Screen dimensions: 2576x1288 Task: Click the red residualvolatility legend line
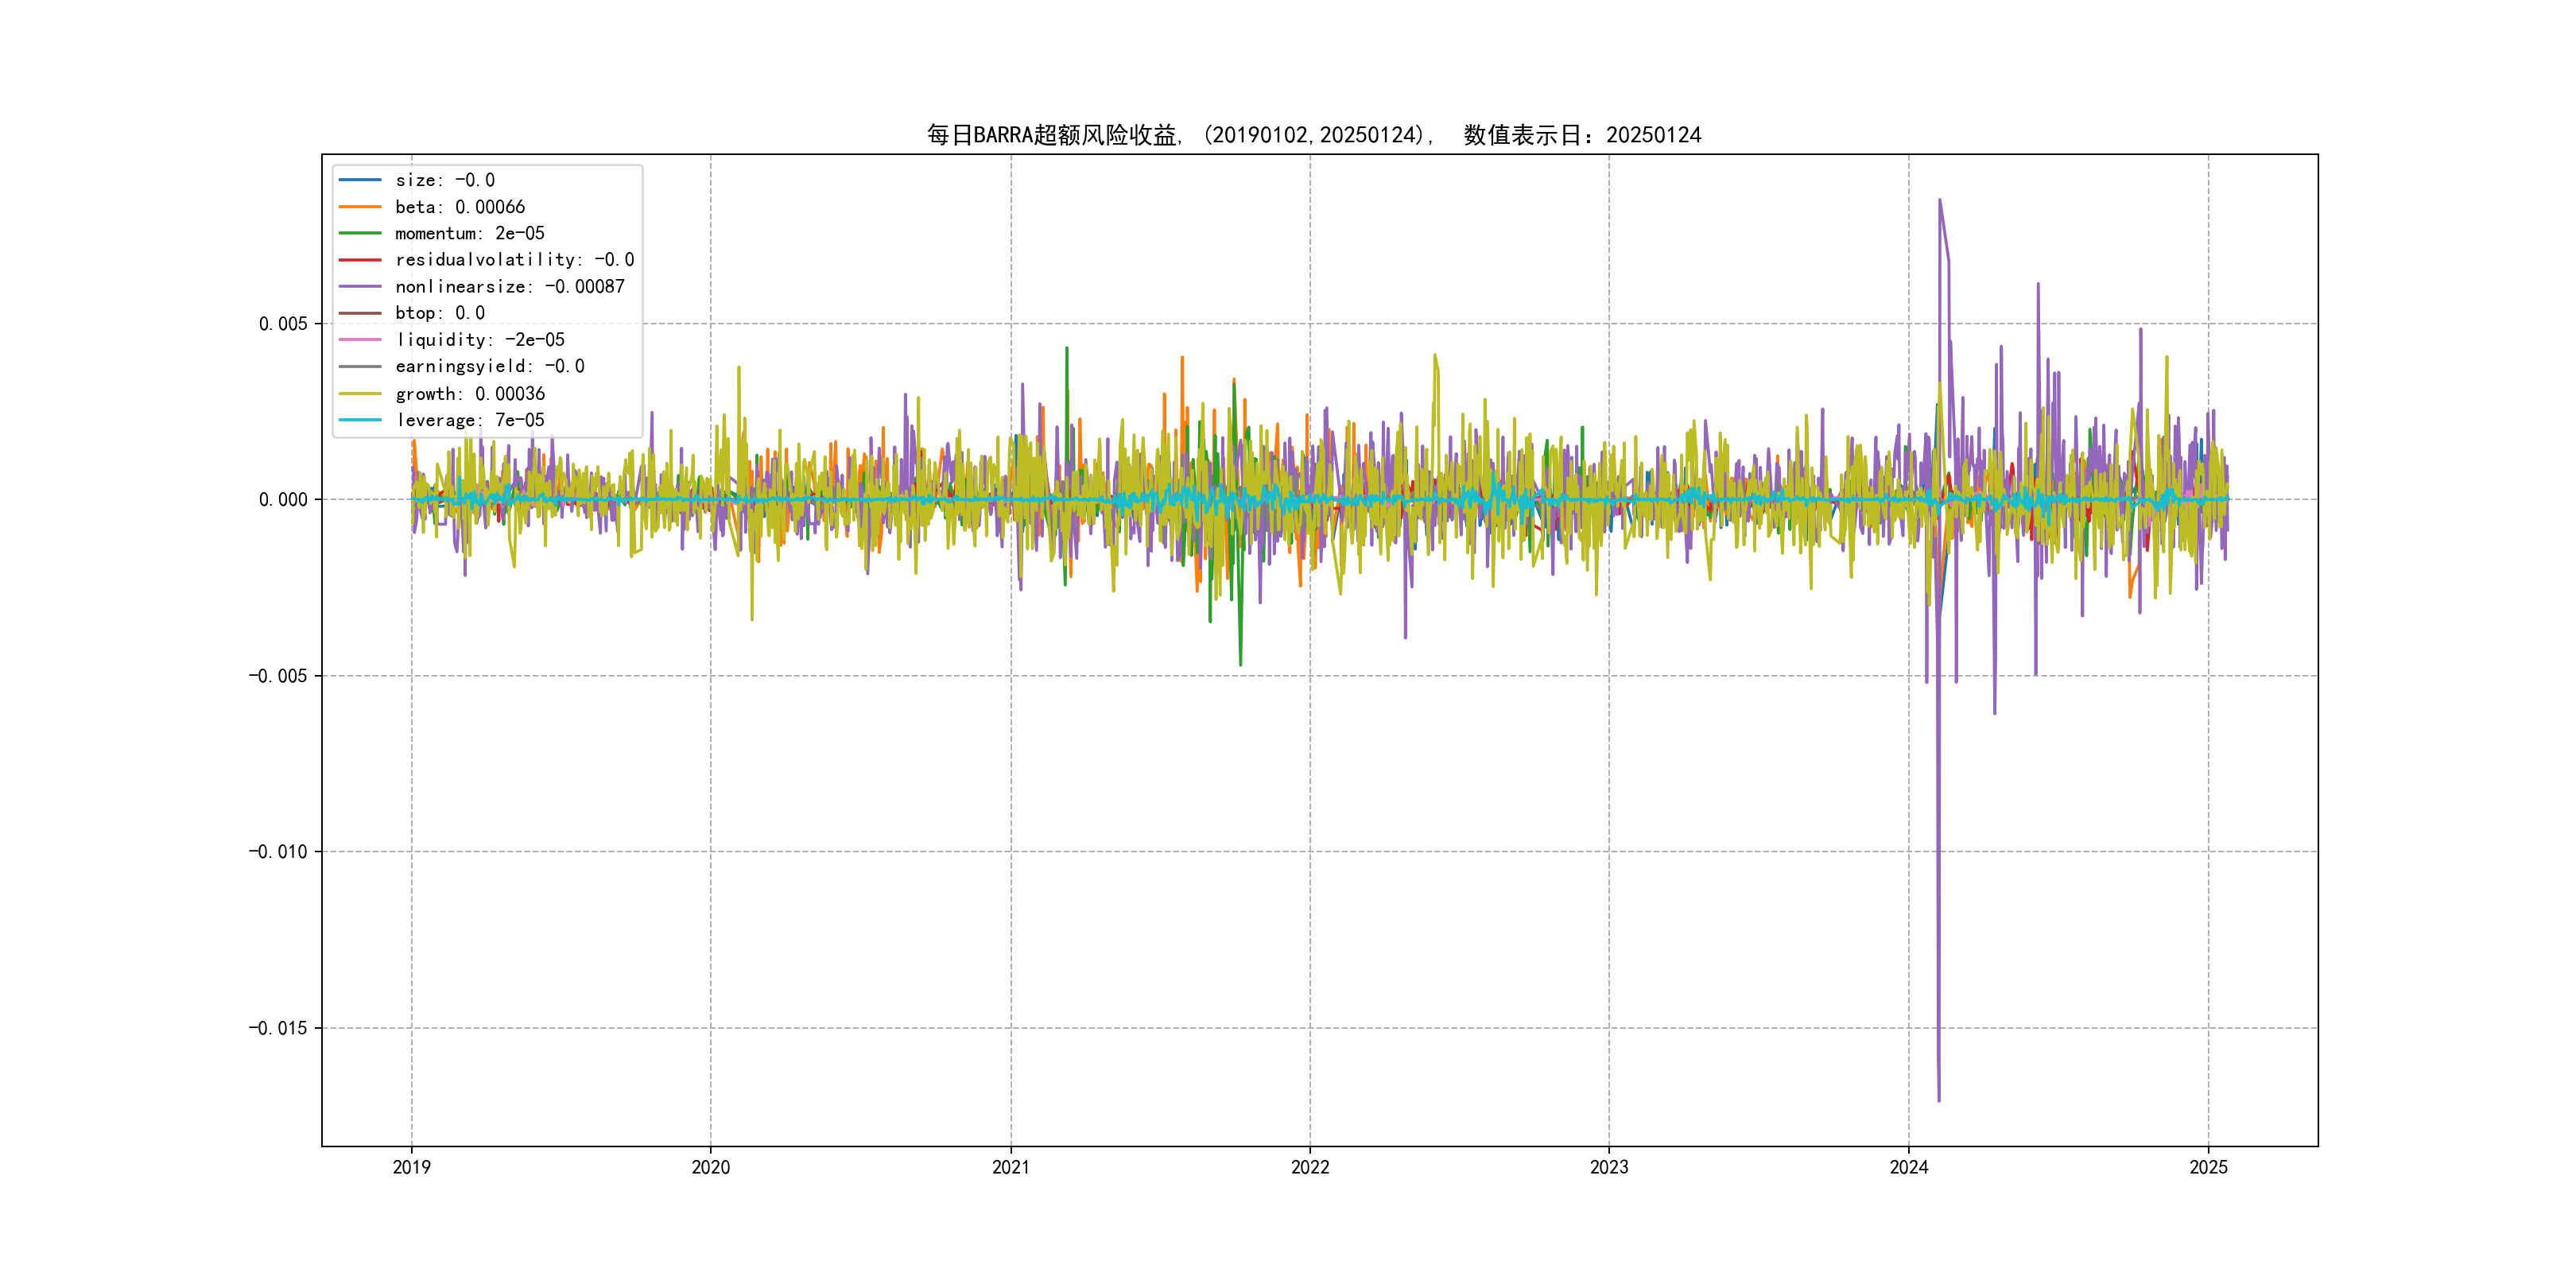pos(360,260)
